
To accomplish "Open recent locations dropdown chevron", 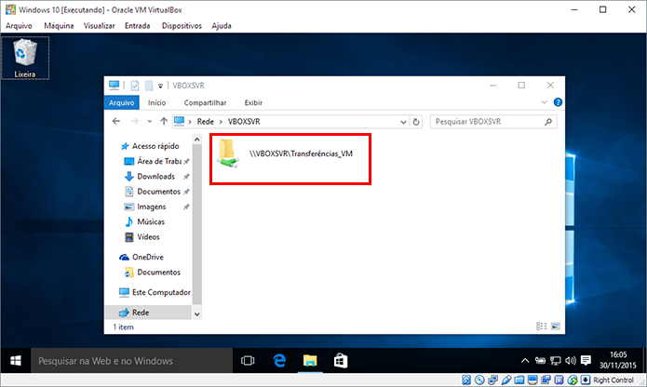I will (149, 121).
